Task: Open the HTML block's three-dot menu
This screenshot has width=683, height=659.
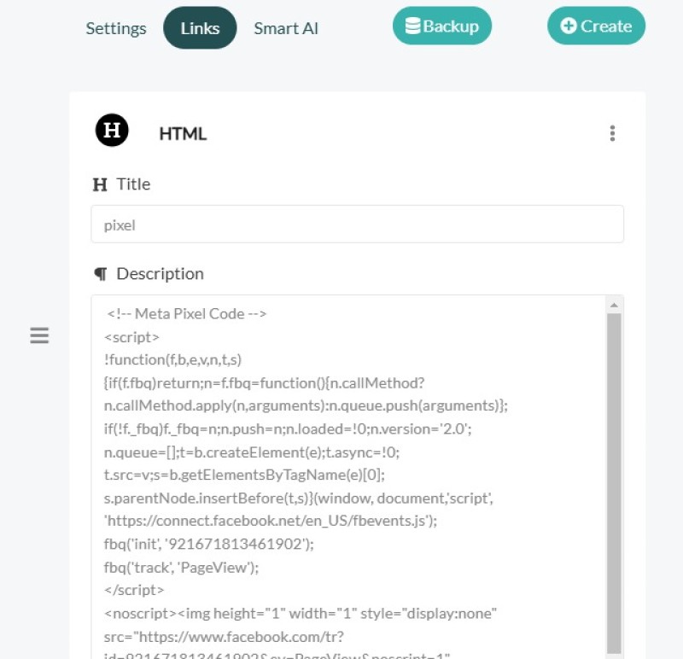Action: pos(612,133)
